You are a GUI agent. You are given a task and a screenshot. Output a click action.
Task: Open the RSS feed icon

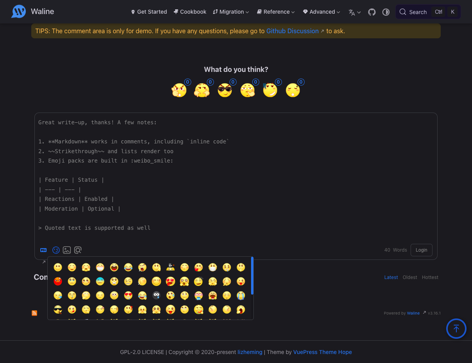click(x=34, y=313)
